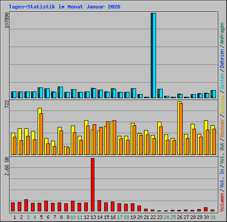227x222 pixels.
Task: Click day label 7 on the x-axis
Action: (x=55, y=217)
